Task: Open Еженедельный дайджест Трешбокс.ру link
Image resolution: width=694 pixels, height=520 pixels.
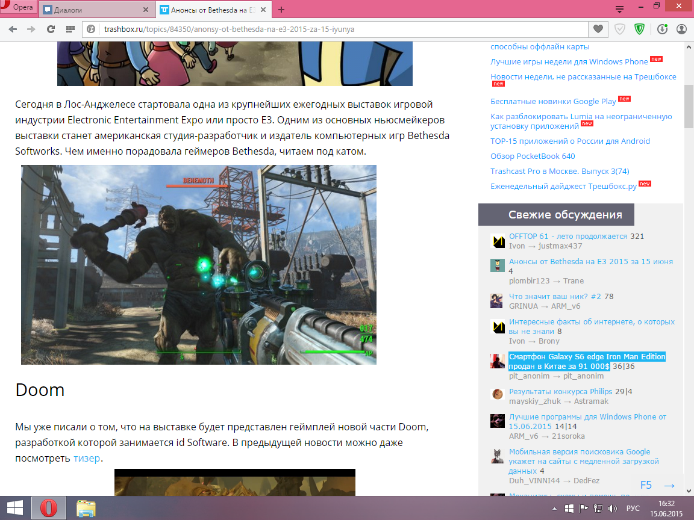Action: click(563, 187)
